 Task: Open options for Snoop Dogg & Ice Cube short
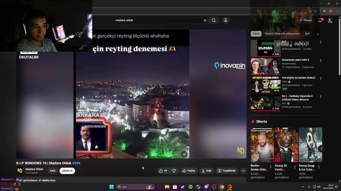point(319,167)
